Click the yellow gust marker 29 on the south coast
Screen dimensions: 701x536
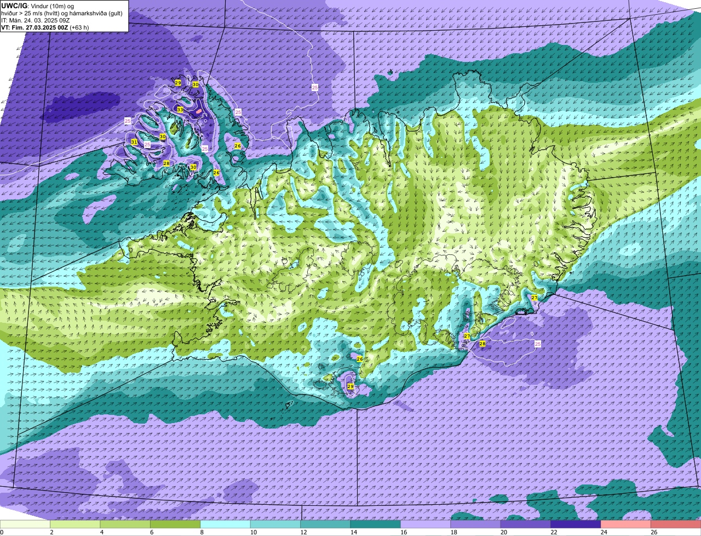tap(350, 386)
